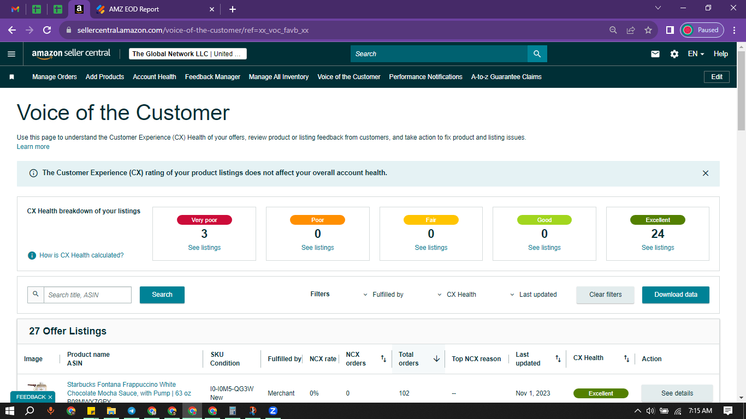Open the tab search chevron
746x419 pixels.
(x=658, y=8)
